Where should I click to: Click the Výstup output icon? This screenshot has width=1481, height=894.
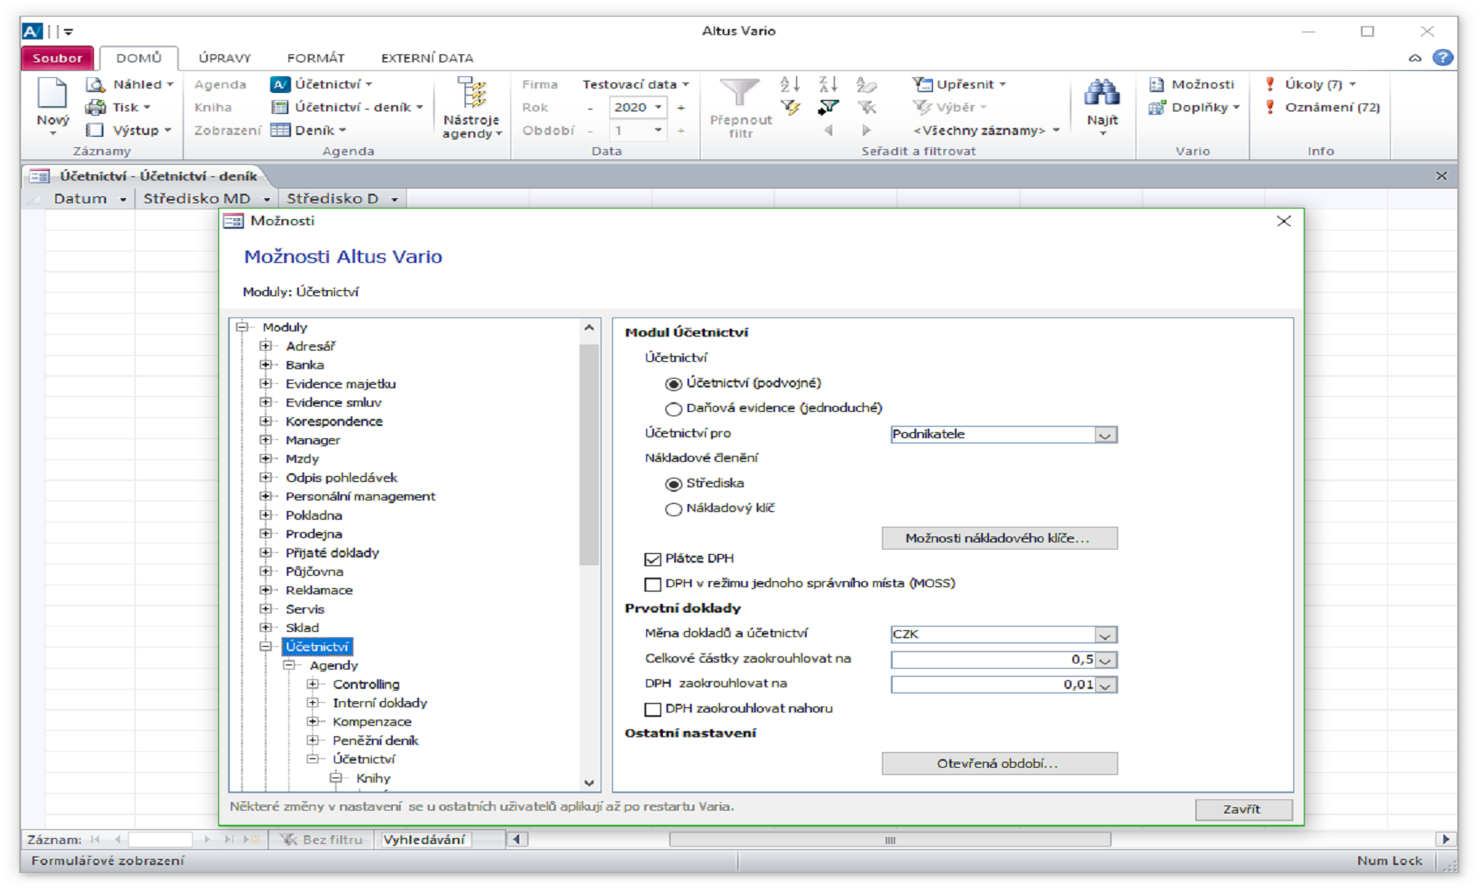(96, 130)
